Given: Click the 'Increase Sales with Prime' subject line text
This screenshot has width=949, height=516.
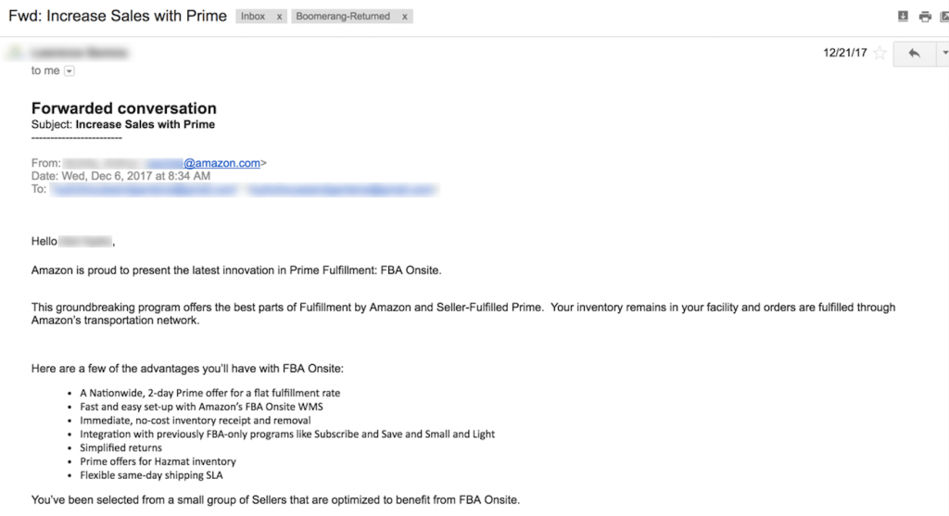Looking at the screenshot, I should 146,125.
